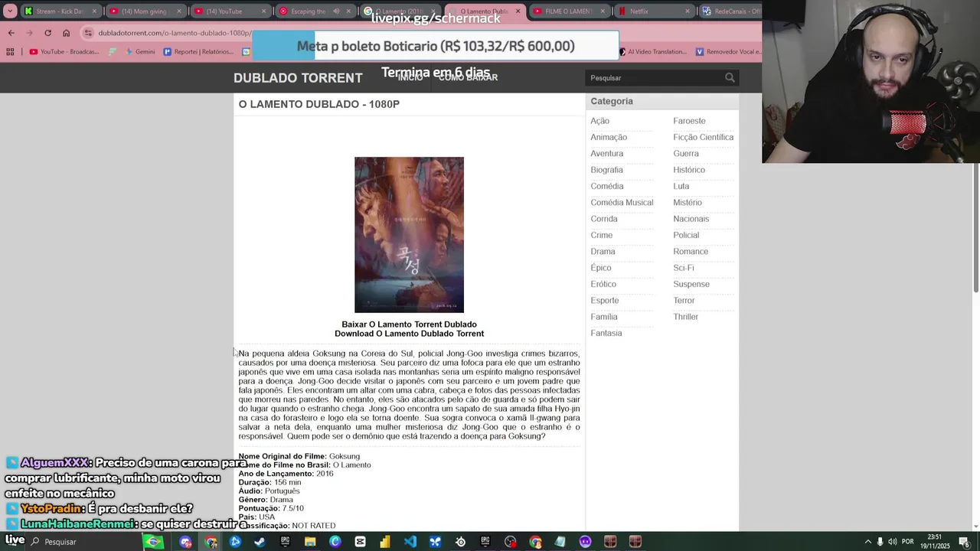Close the active O Lamento Dublado tab
Screen dimensions: 980x551
[x=518, y=11]
